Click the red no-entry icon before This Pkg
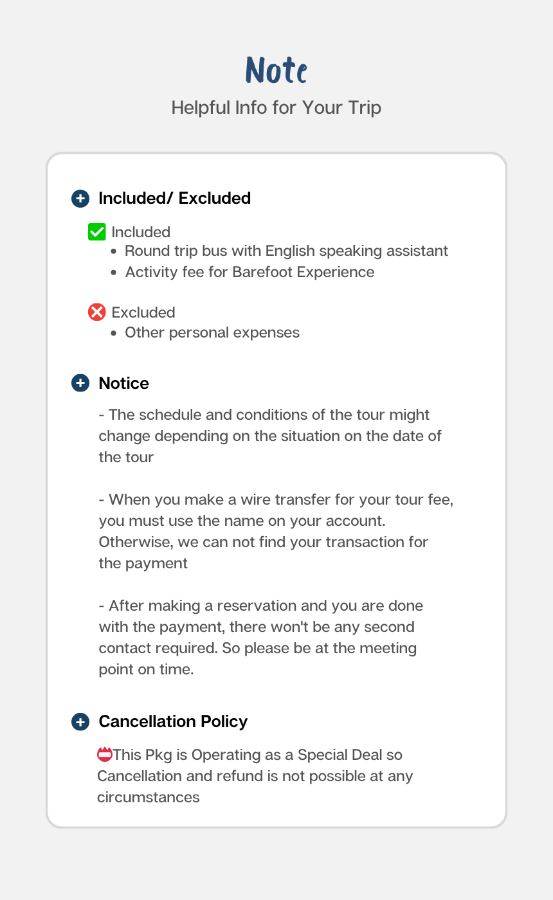 click(105, 755)
